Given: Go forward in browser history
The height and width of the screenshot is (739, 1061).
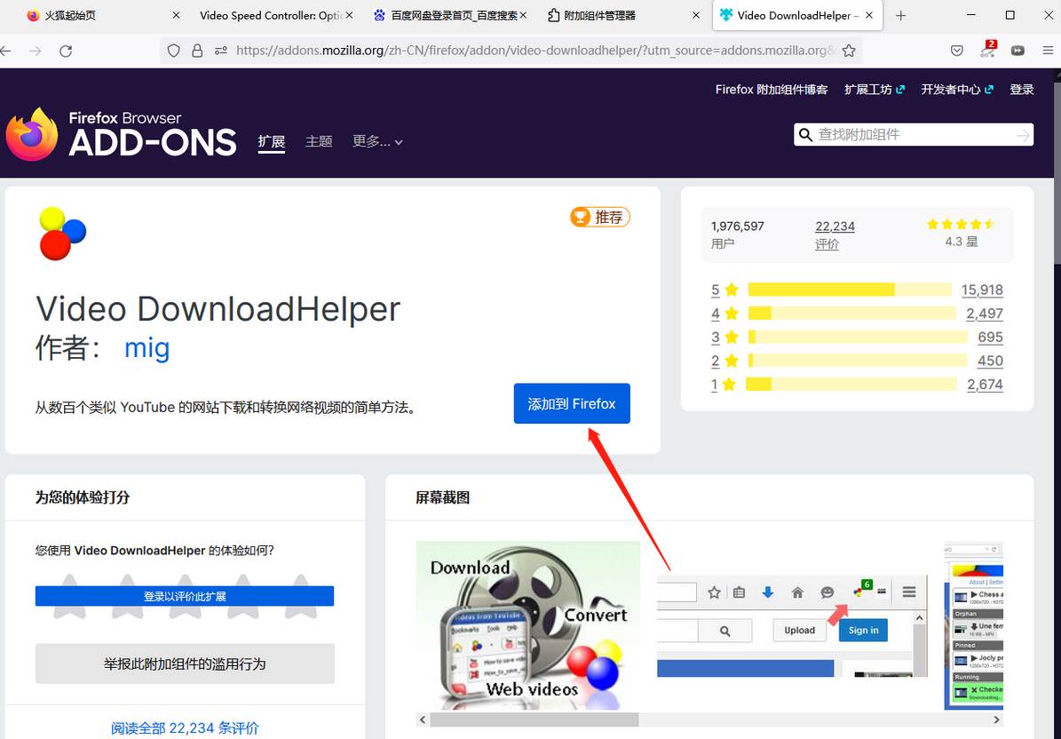Looking at the screenshot, I should pyautogui.click(x=36, y=51).
